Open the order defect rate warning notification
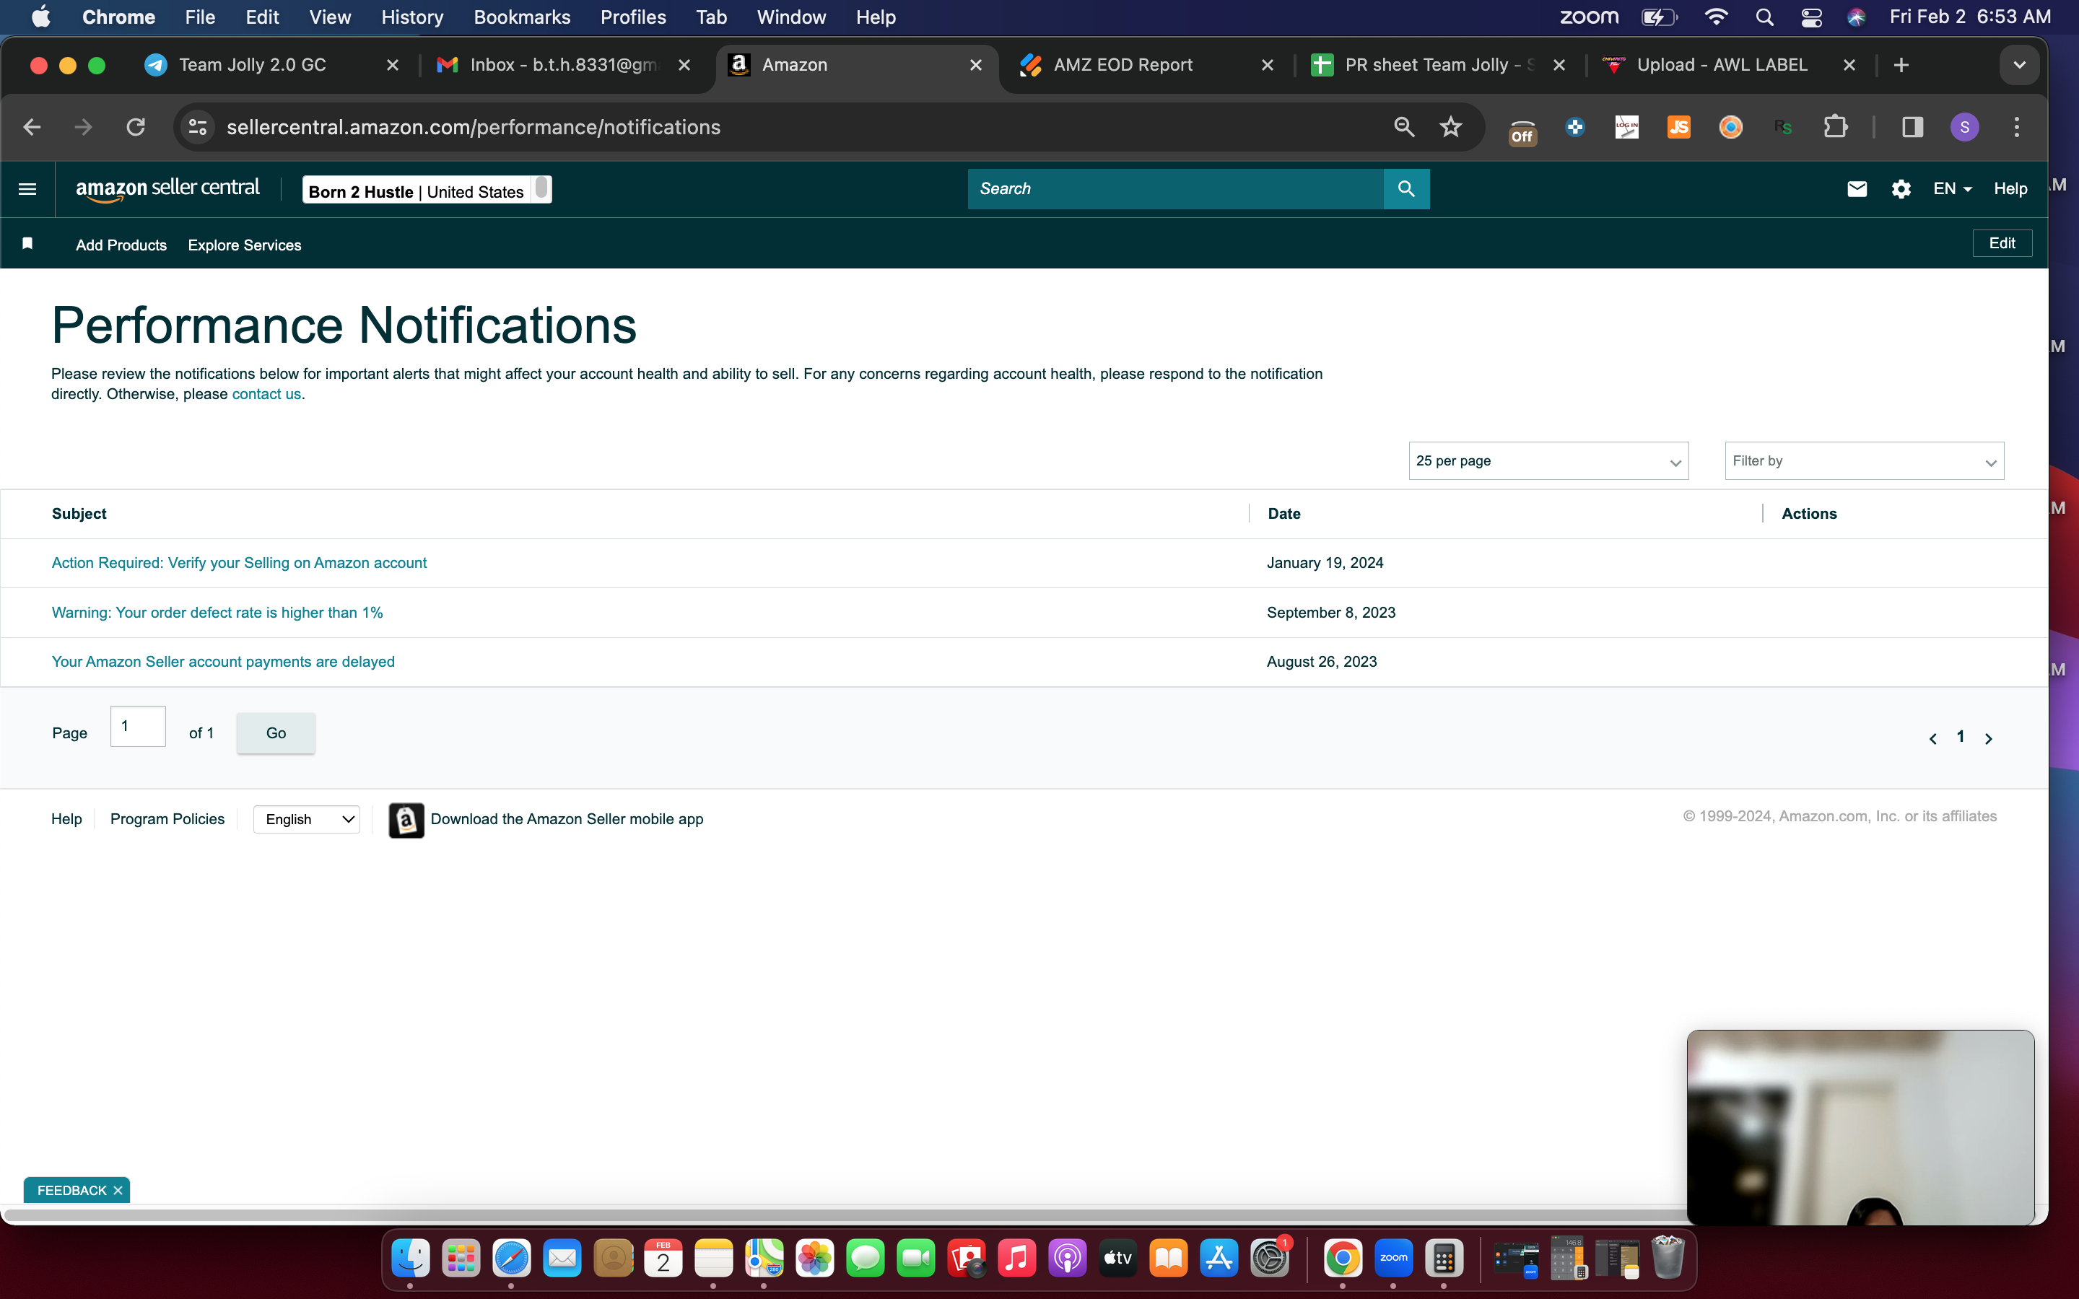This screenshot has height=1299, width=2079. [217, 613]
